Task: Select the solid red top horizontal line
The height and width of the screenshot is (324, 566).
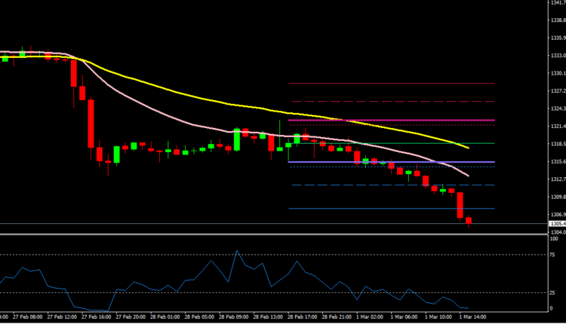Action: [392, 83]
